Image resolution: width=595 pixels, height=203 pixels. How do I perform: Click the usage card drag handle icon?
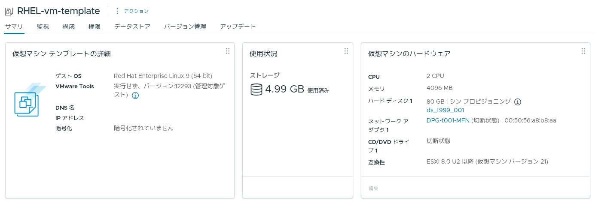[x=346, y=51]
